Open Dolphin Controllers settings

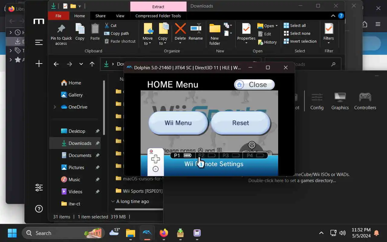click(365, 101)
